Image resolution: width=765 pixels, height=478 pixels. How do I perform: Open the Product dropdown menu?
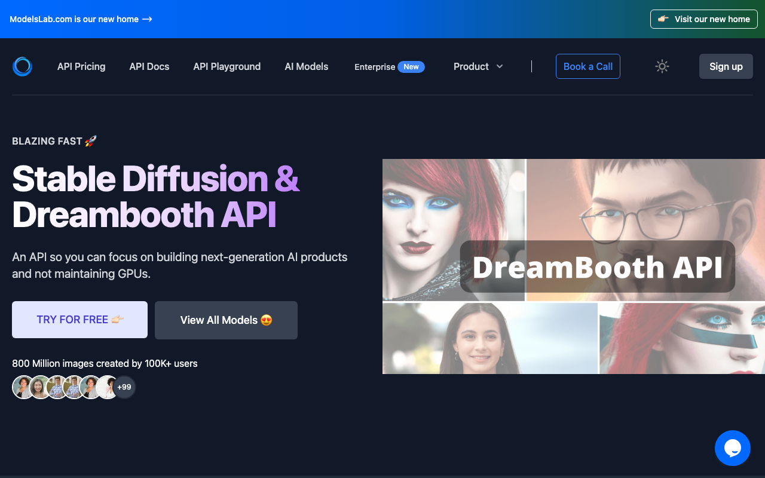coord(478,66)
